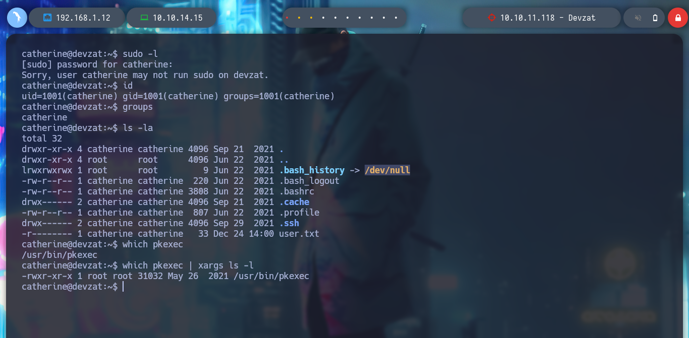
Task: Click '[sudo] password for catherine:' line
Action: click(x=97, y=64)
